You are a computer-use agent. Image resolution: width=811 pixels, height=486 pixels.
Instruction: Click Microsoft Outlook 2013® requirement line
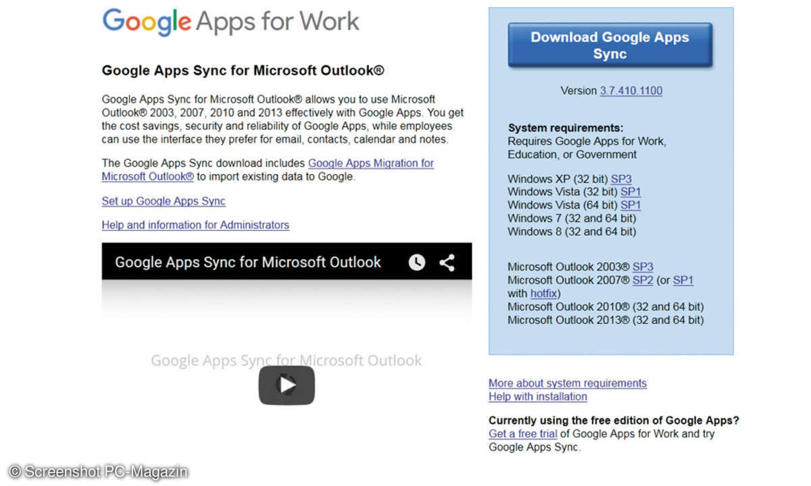click(x=606, y=320)
